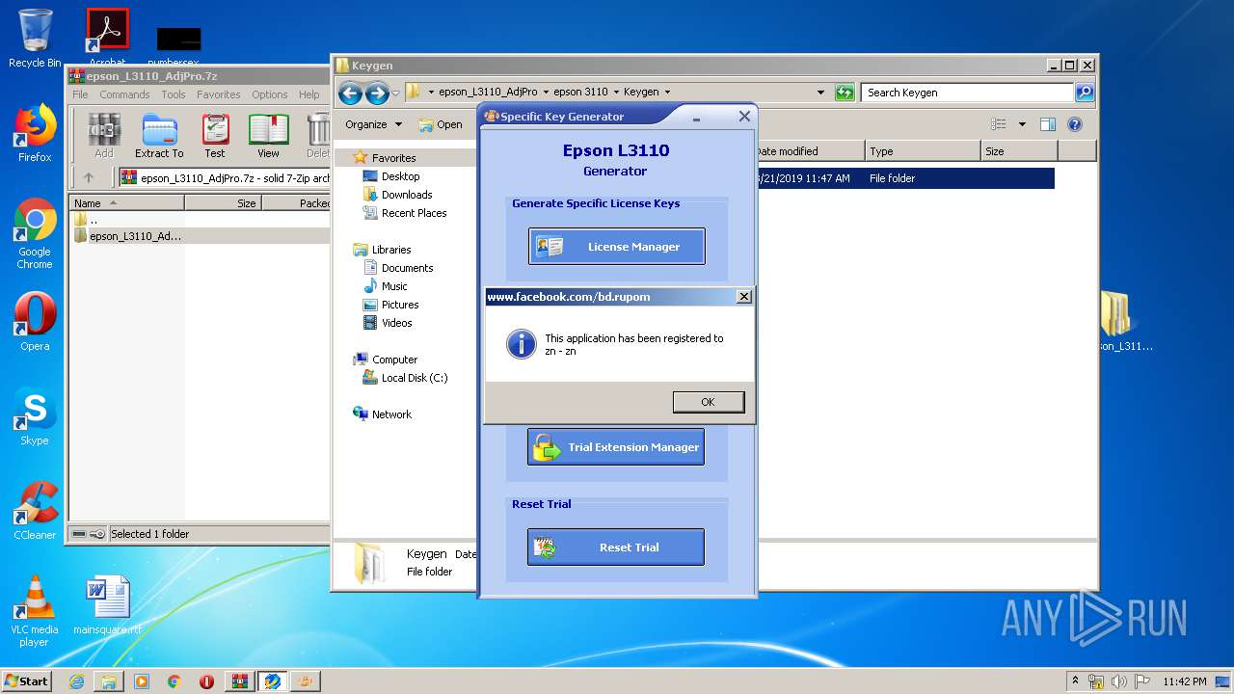Open WinRAR Help menu
Image resolution: width=1234 pixels, height=694 pixels.
tap(308, 94)
